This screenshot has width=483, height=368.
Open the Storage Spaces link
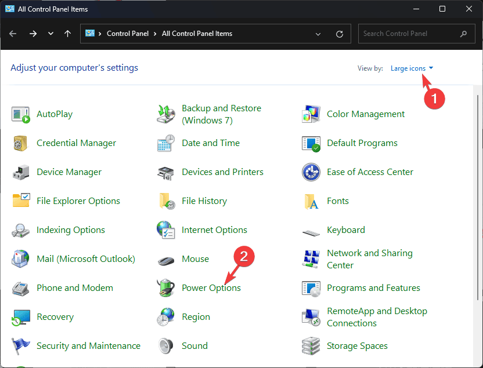pyautogui.click(x=357, y=346)
